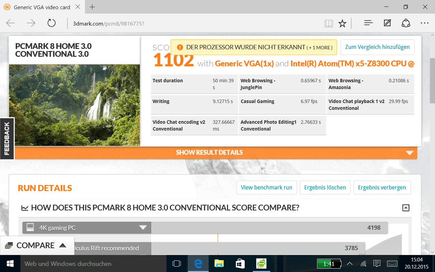Click Video Chat encoding v2 Conventional result
Viewport: 435px width, 272px height.
pyautogui.click(x=194, y=125)
